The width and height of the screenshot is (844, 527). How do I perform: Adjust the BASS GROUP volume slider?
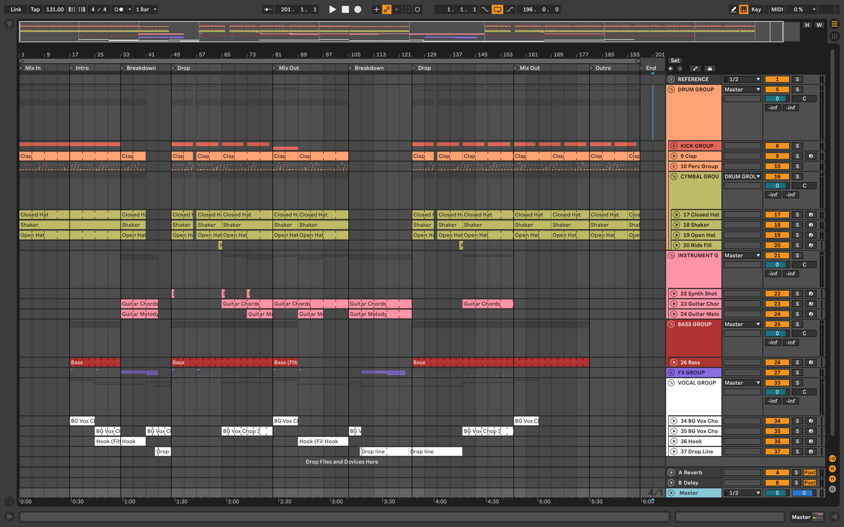(777, 333)
